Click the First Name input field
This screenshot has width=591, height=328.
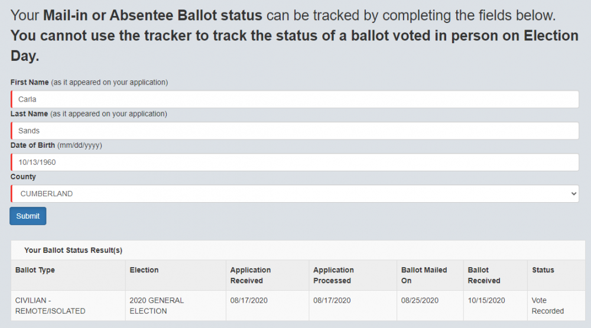coord(294,99)
